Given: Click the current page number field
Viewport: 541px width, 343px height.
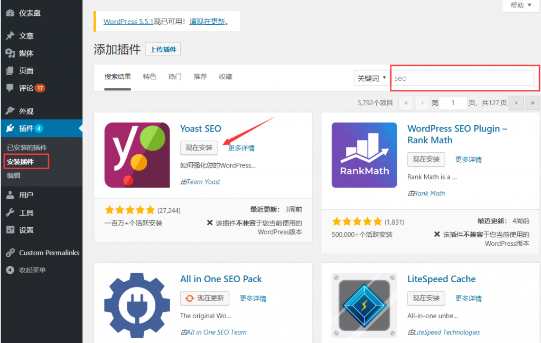Looking at the screenshot, I should point(453,103).
